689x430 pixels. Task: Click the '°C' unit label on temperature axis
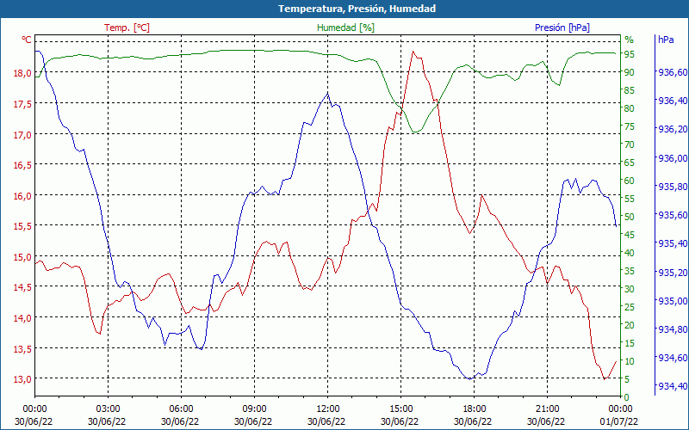(x=27, y=40)
